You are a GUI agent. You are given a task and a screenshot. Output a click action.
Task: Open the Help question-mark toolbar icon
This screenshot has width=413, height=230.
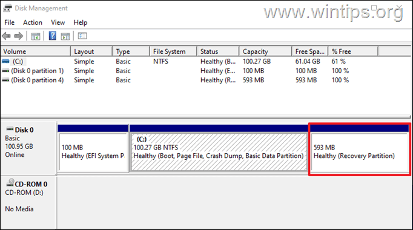(x=53, y=36)
